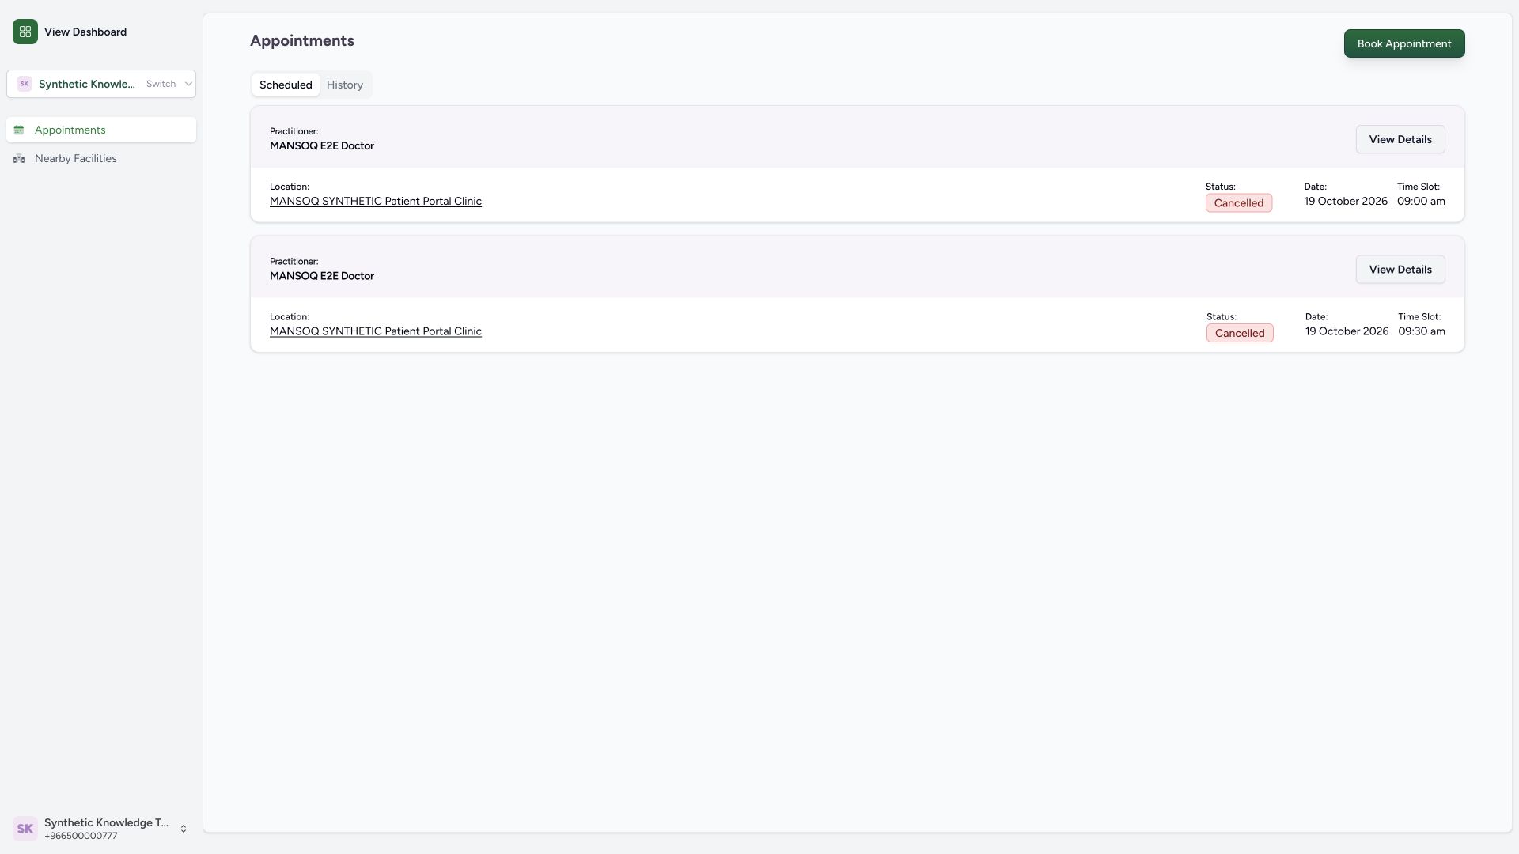1519x854 pixels.
Task: Click View Dashboard text in the sidebar header
Action: pos(85,32)
